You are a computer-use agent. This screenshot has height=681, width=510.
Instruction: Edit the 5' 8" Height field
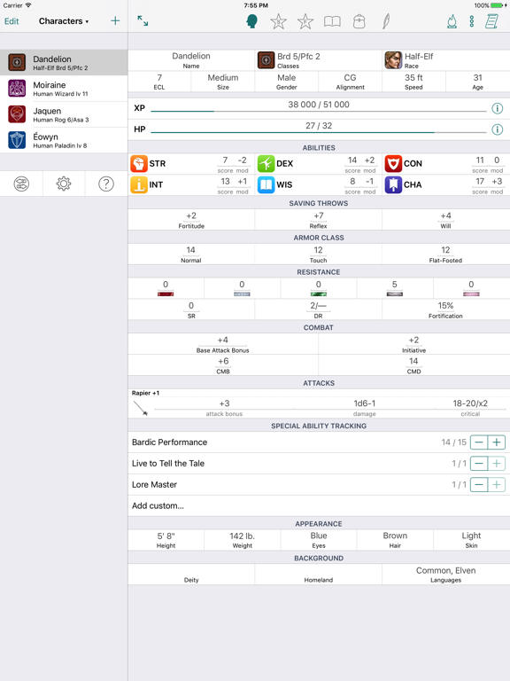click(166, 540)
